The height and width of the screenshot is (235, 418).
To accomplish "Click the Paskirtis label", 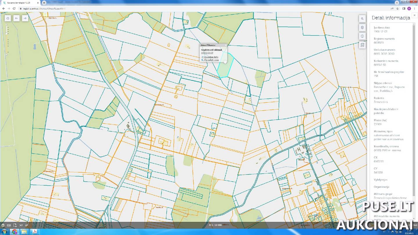I will point(379,98).
